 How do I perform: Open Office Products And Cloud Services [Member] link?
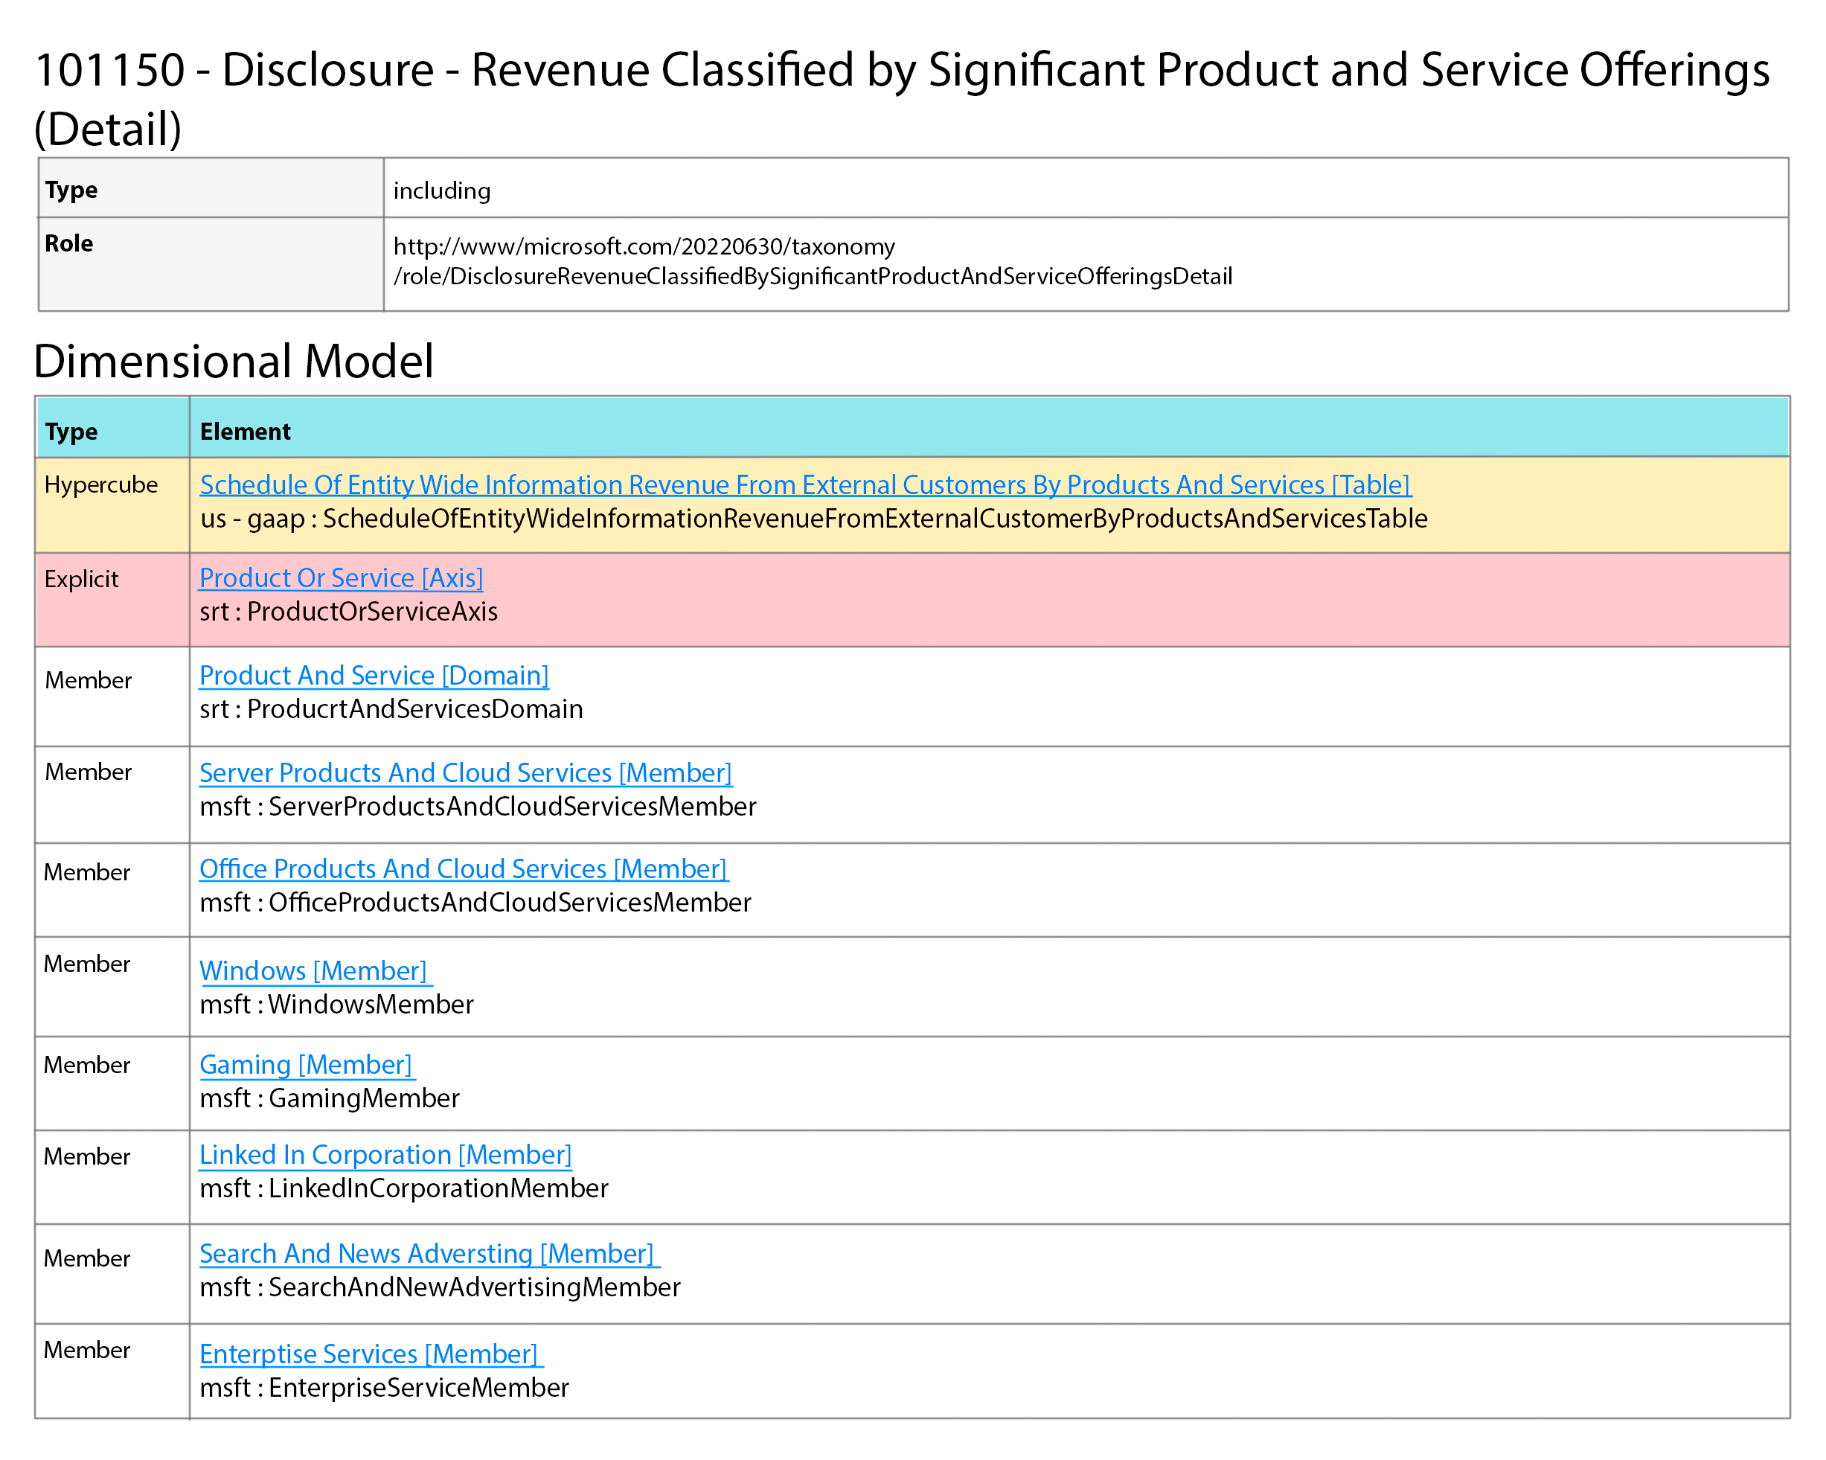coord(464,869)
